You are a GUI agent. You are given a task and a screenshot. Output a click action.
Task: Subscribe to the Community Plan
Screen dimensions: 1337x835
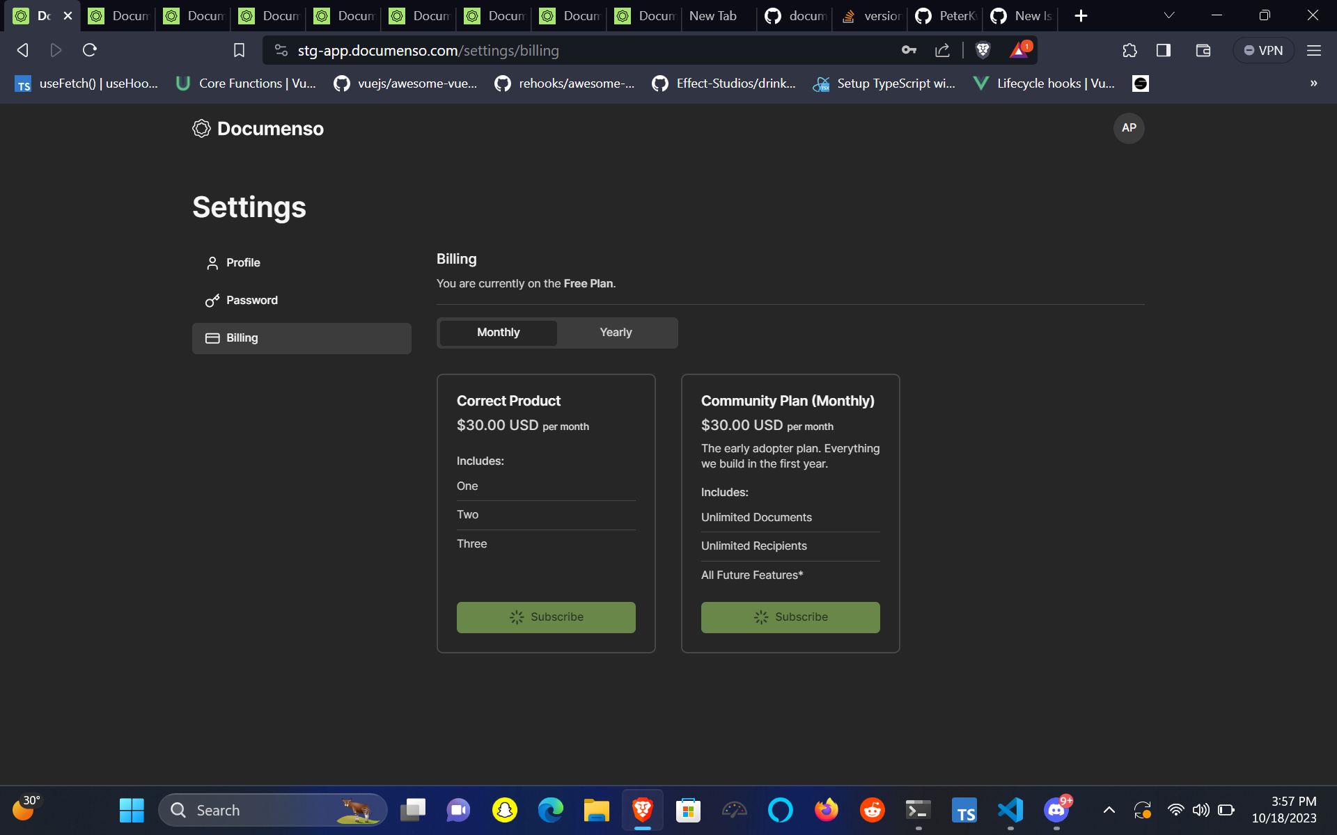(x=790, y=617)
